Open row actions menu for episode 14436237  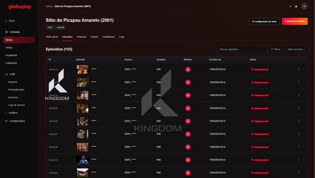pos(299,134)
